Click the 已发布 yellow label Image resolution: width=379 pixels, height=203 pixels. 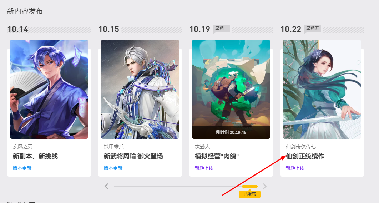click(250, 194)
